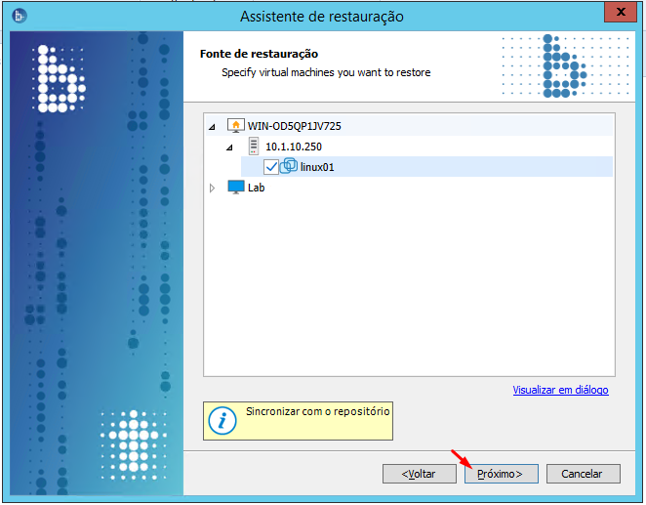Click the WIN-OD5QP1JV725 computer icon
Screen dimensions: 646x505
tap(235, 125)
